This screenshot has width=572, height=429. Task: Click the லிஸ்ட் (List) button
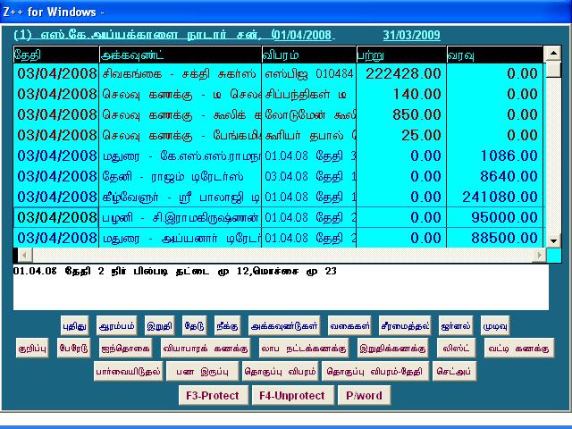pos(456,348)
